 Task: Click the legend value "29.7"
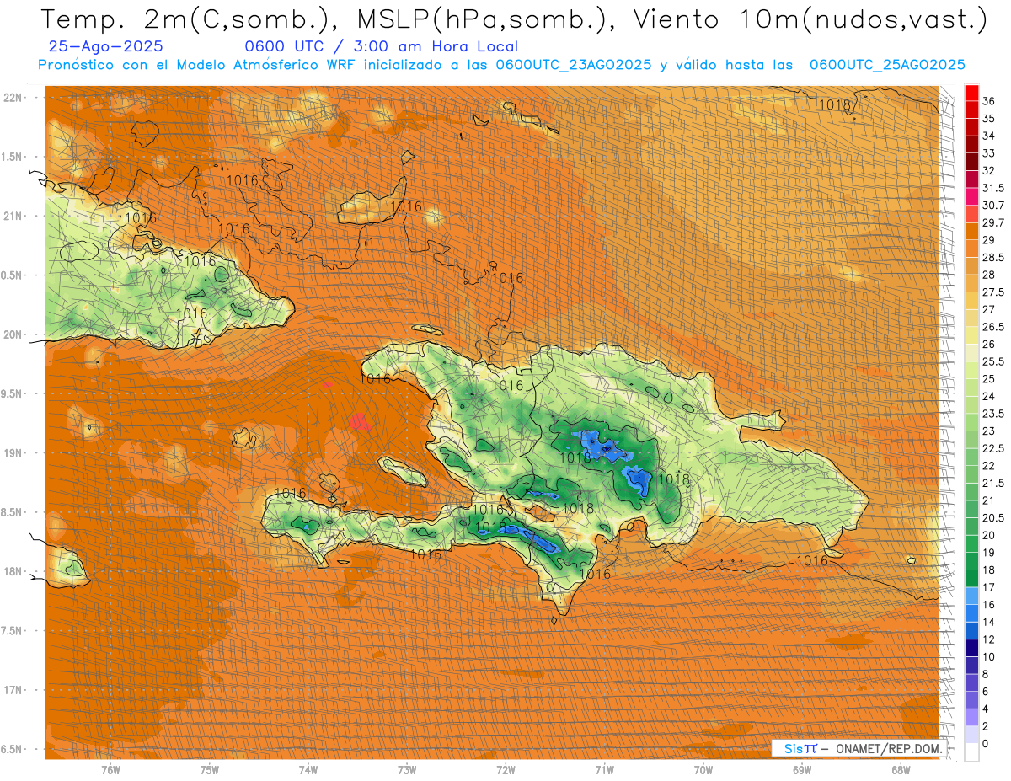click(993, 223)
